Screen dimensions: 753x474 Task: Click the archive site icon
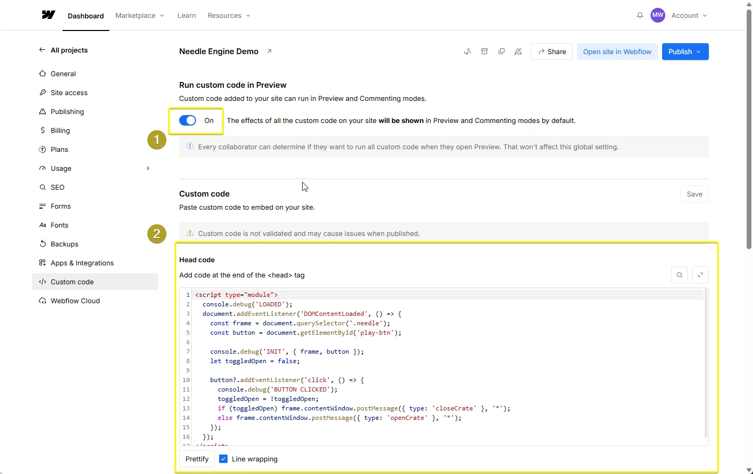(484, 51)
